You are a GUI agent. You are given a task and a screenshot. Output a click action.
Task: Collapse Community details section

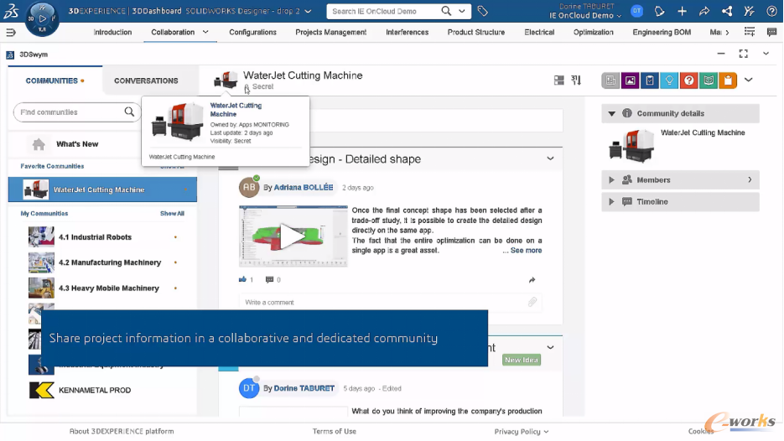[611, 113]
